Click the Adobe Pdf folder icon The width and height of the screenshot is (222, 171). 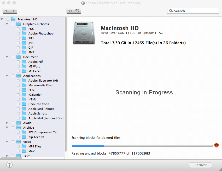pyautogui.click(x=24, y=62)
